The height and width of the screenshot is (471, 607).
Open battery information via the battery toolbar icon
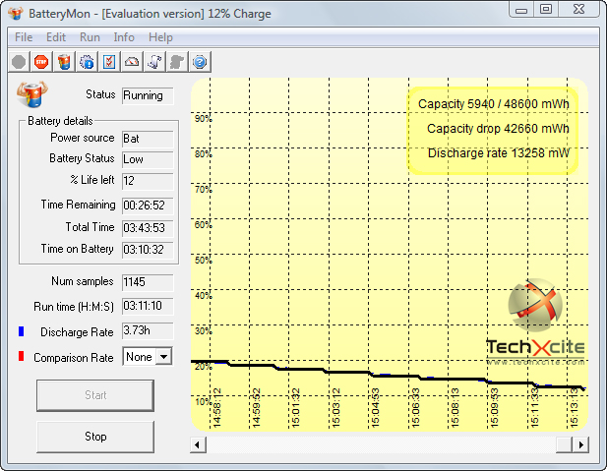64,62
